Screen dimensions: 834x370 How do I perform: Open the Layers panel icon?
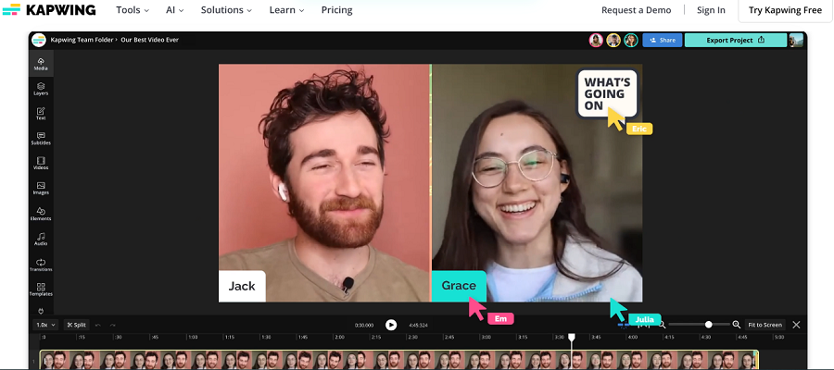point(41,89)
